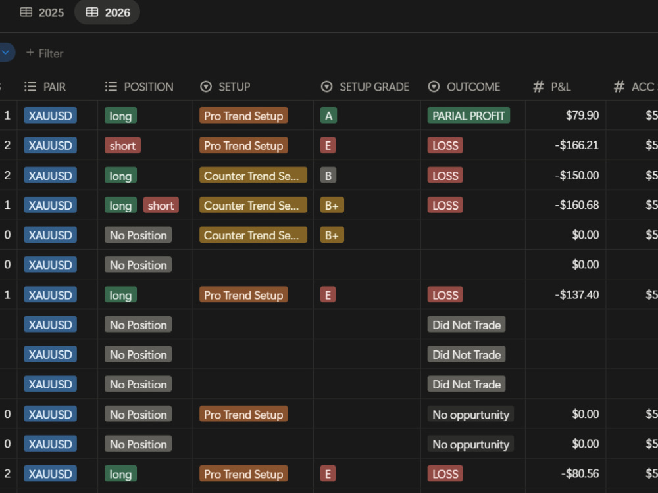The height and width of the screenshot is (493, 658).
Task: Click the select icon in SETUP header
Action: pos(205,87)
